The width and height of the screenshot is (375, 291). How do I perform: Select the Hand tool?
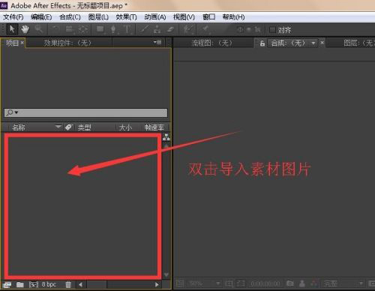(x=25, y=29)
